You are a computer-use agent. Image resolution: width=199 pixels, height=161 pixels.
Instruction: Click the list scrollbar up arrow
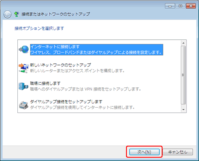click(x=183, y=43)
